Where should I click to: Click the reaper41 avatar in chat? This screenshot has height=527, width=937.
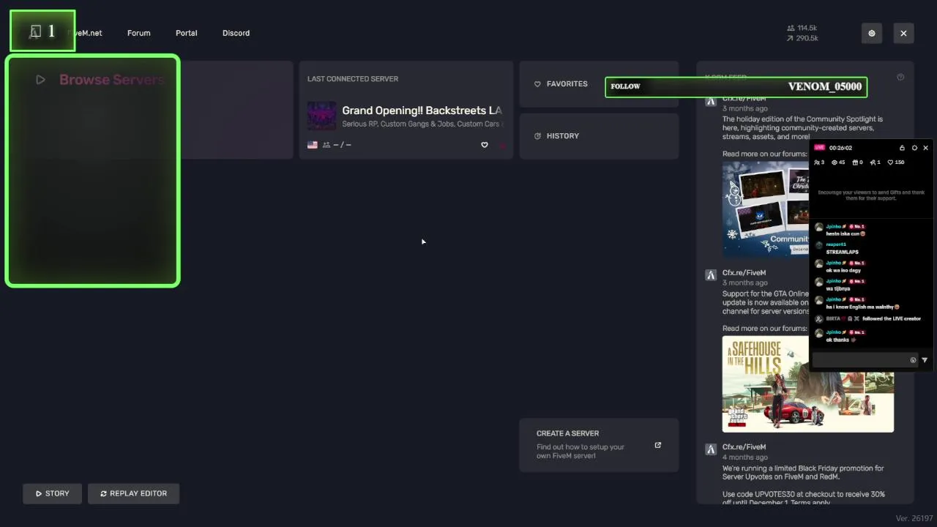point(819,245)
